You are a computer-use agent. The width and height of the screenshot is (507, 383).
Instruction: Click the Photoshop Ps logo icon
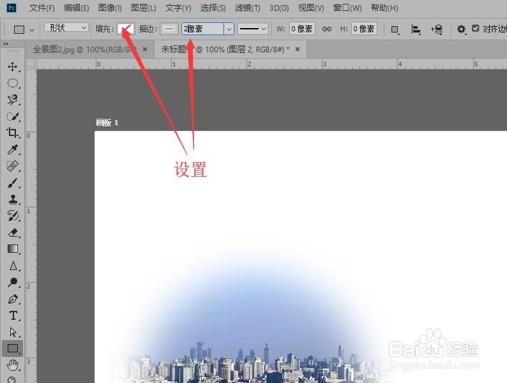pyautogui.click(x=11, y=8)
